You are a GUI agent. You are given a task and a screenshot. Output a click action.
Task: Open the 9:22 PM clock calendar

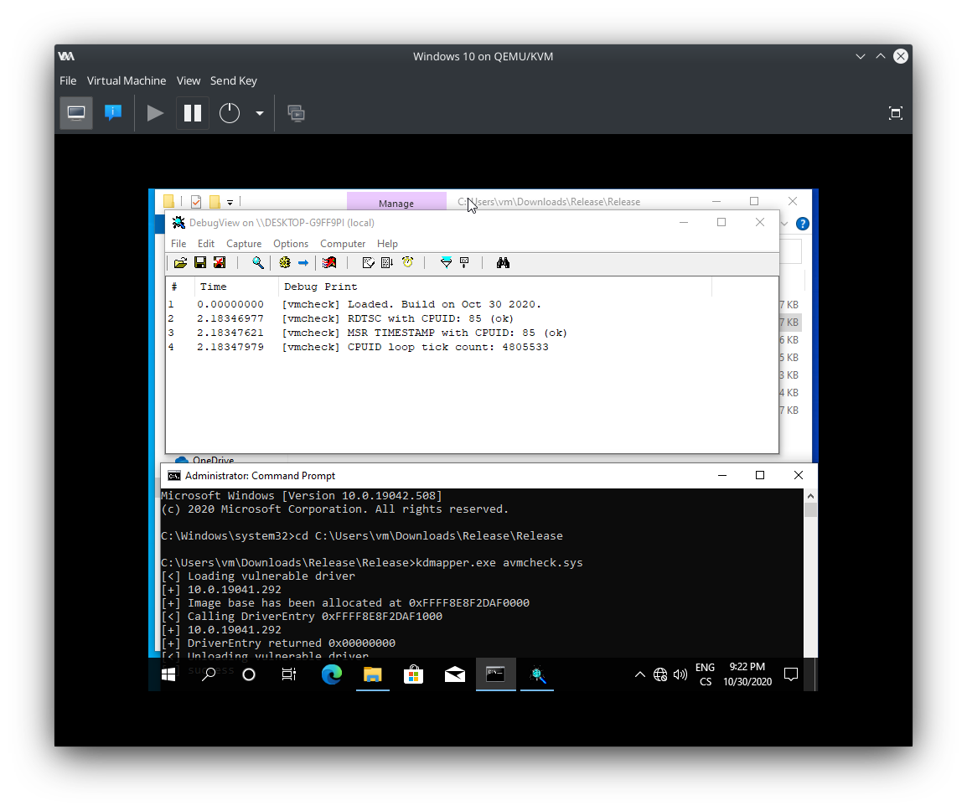[x=747, y=674]
